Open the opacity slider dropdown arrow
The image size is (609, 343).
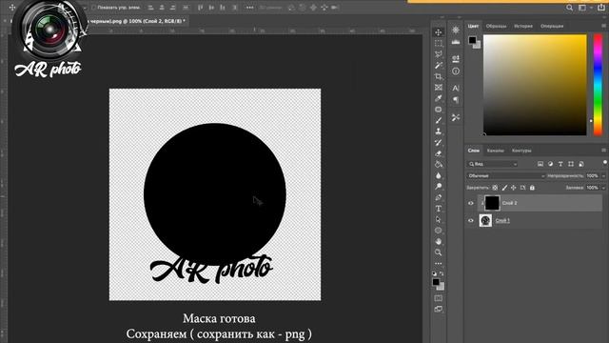click(x=603, y=175)
